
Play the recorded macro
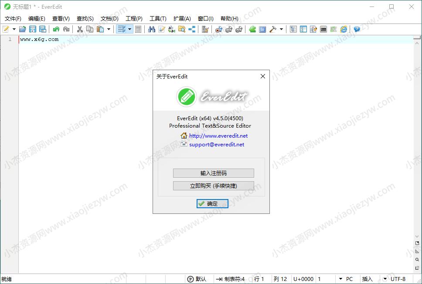(229, 29)
